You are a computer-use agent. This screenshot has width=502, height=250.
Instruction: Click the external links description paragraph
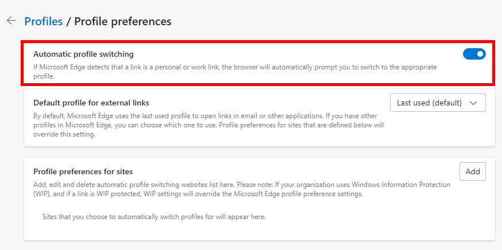207,124
